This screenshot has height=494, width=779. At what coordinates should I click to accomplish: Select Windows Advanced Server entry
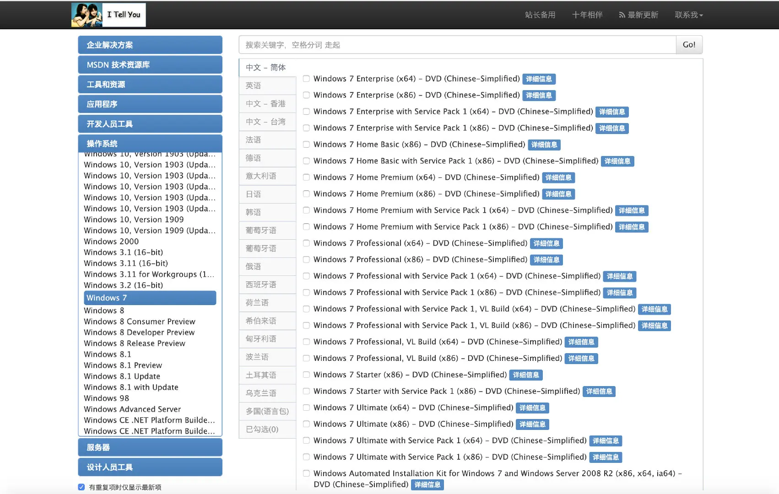click(132, 409)
